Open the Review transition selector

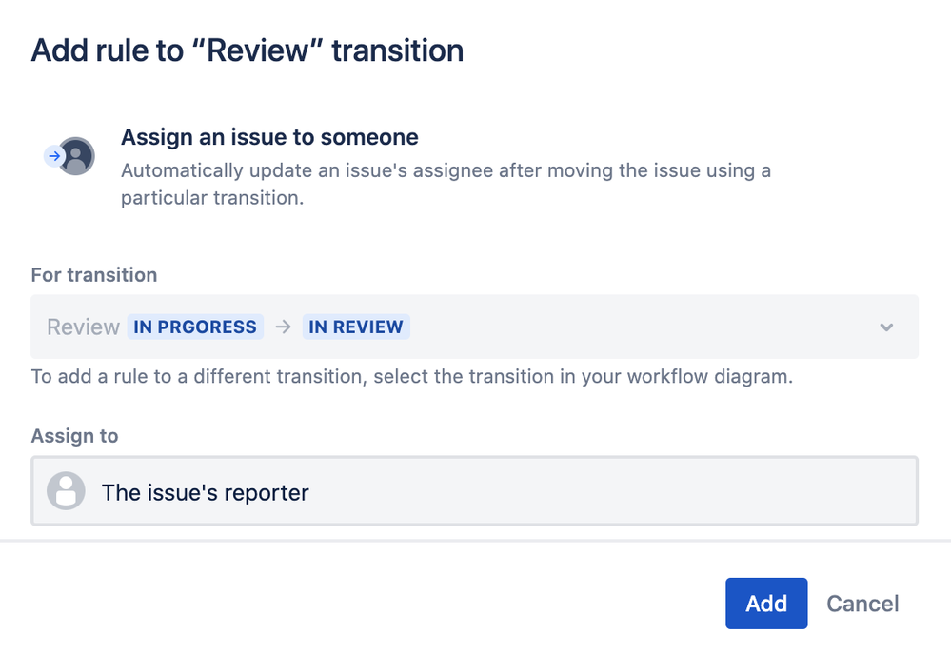tap(476, 327)
